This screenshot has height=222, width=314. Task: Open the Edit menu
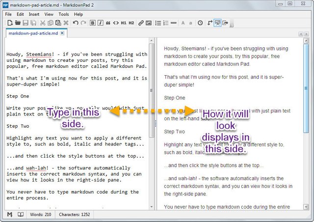20,14
